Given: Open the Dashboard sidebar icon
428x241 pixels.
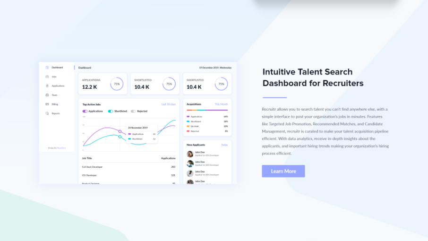Looking at the screenshot, I should pyautogui.click(x=47, y=68).
